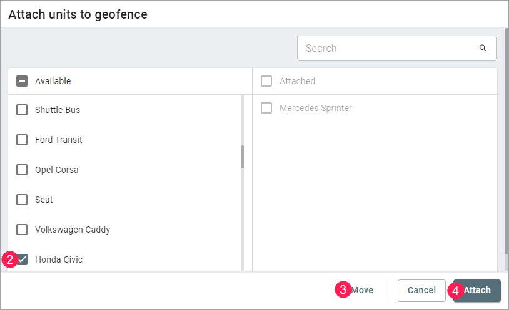The width and height of the screenshot is (509, 310).
Task: Uncheck the Honda Civic checkbox
Action: (x=22, y=259)
